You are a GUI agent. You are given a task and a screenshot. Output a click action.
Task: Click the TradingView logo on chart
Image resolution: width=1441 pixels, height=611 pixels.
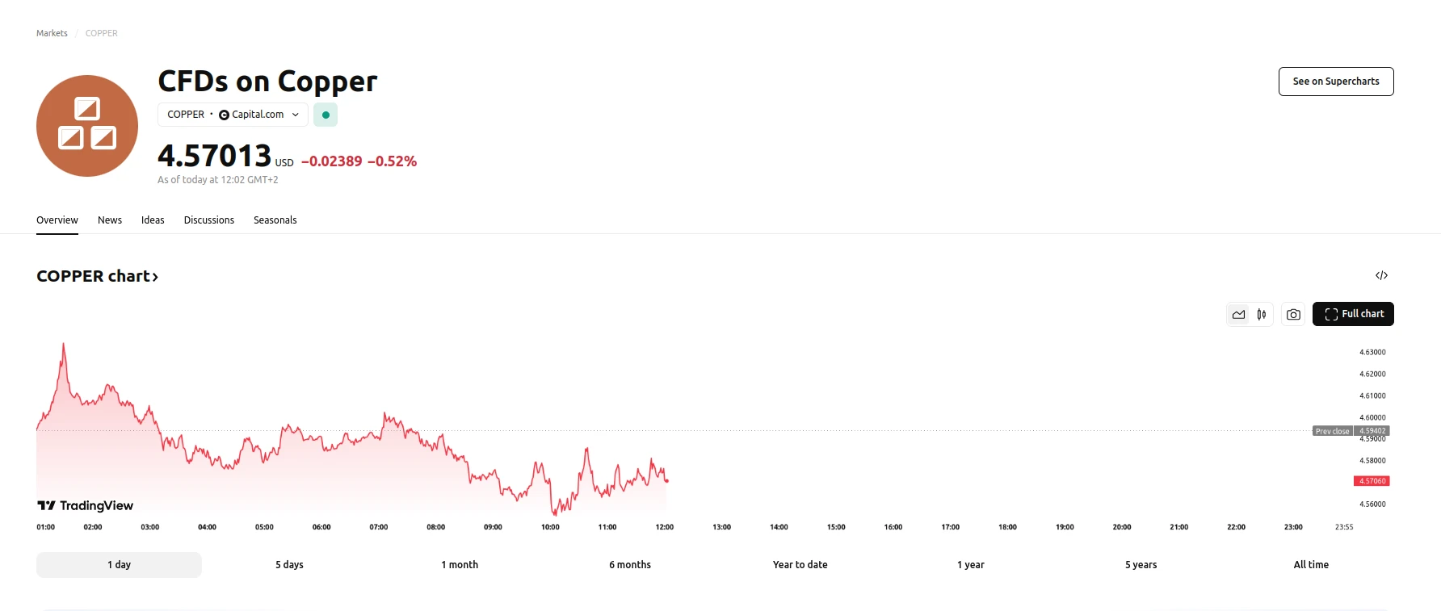click(86, 505)
